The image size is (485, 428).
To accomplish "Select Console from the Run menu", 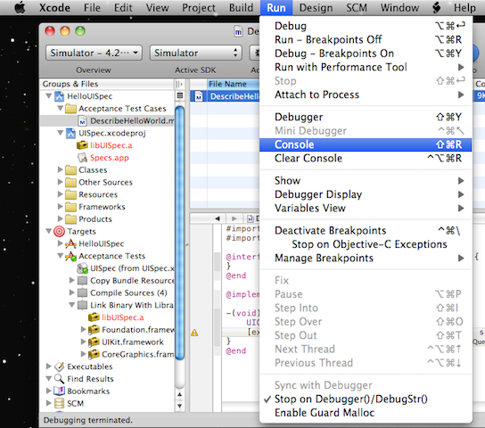I will pyautogui.click(x=366, y=144).
